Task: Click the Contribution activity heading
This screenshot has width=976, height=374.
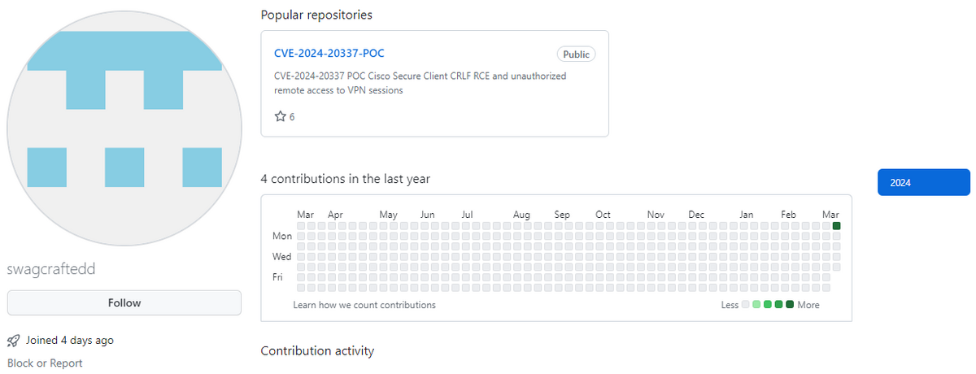Action: click(317, 351)
